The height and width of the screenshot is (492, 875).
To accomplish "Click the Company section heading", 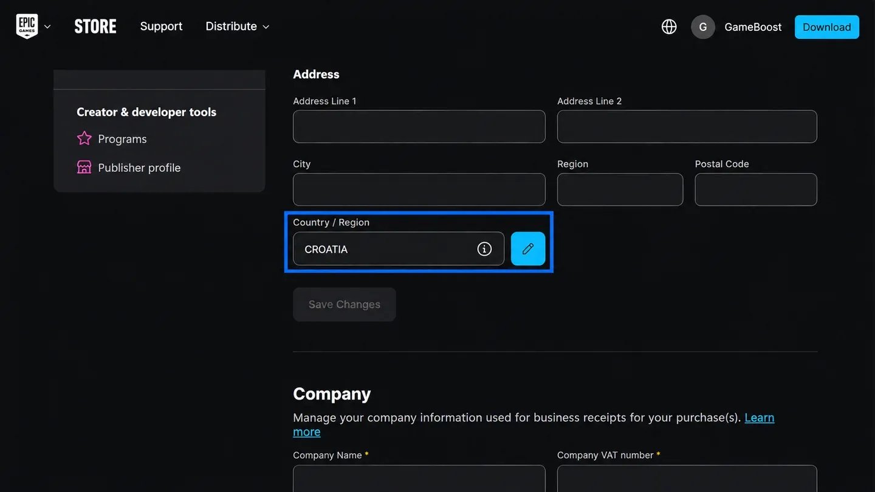I will (332, 394).
